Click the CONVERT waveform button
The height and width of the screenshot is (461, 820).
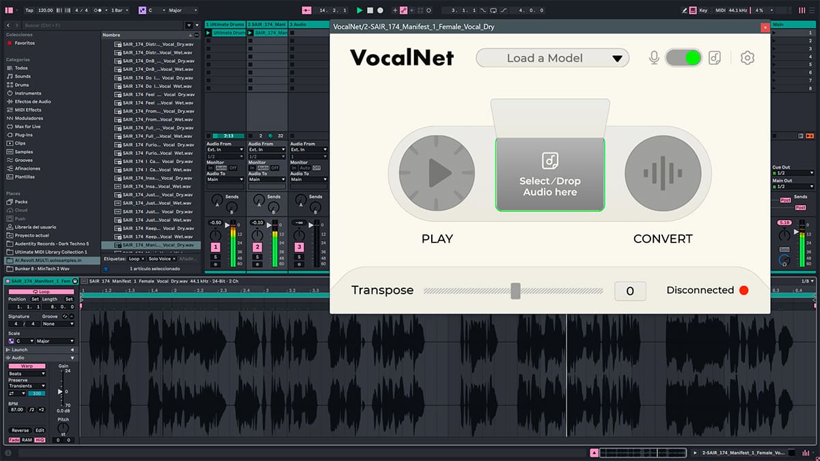point(663,172)
